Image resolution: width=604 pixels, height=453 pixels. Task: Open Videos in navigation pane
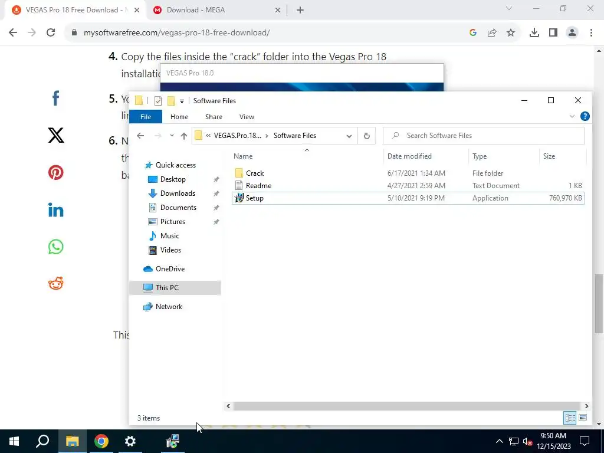pos(170,250)
